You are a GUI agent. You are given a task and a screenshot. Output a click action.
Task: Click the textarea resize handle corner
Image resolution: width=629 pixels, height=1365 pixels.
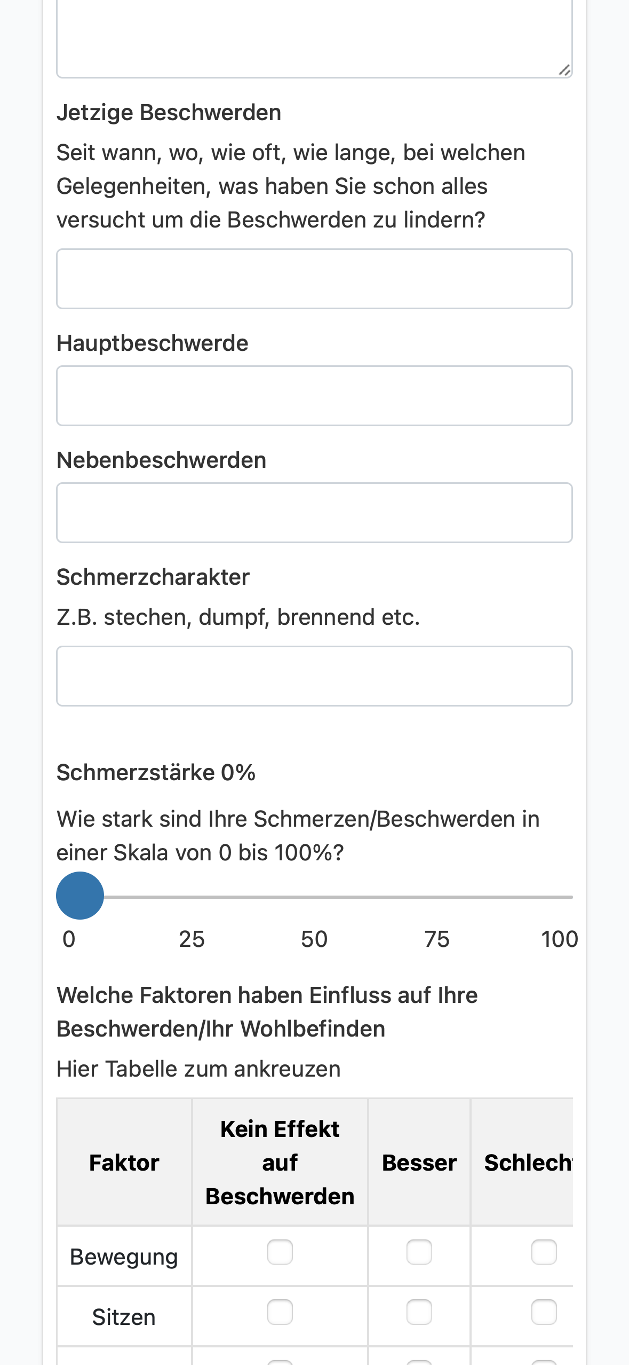click(564, 70)
